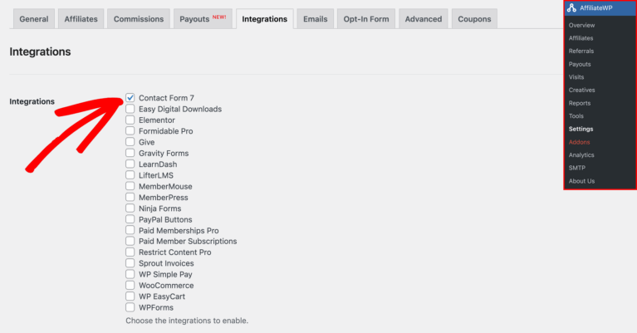Open Referrals in the sidebar menu
The width and height of the screenshot is (637, 333).
[581, 51]
